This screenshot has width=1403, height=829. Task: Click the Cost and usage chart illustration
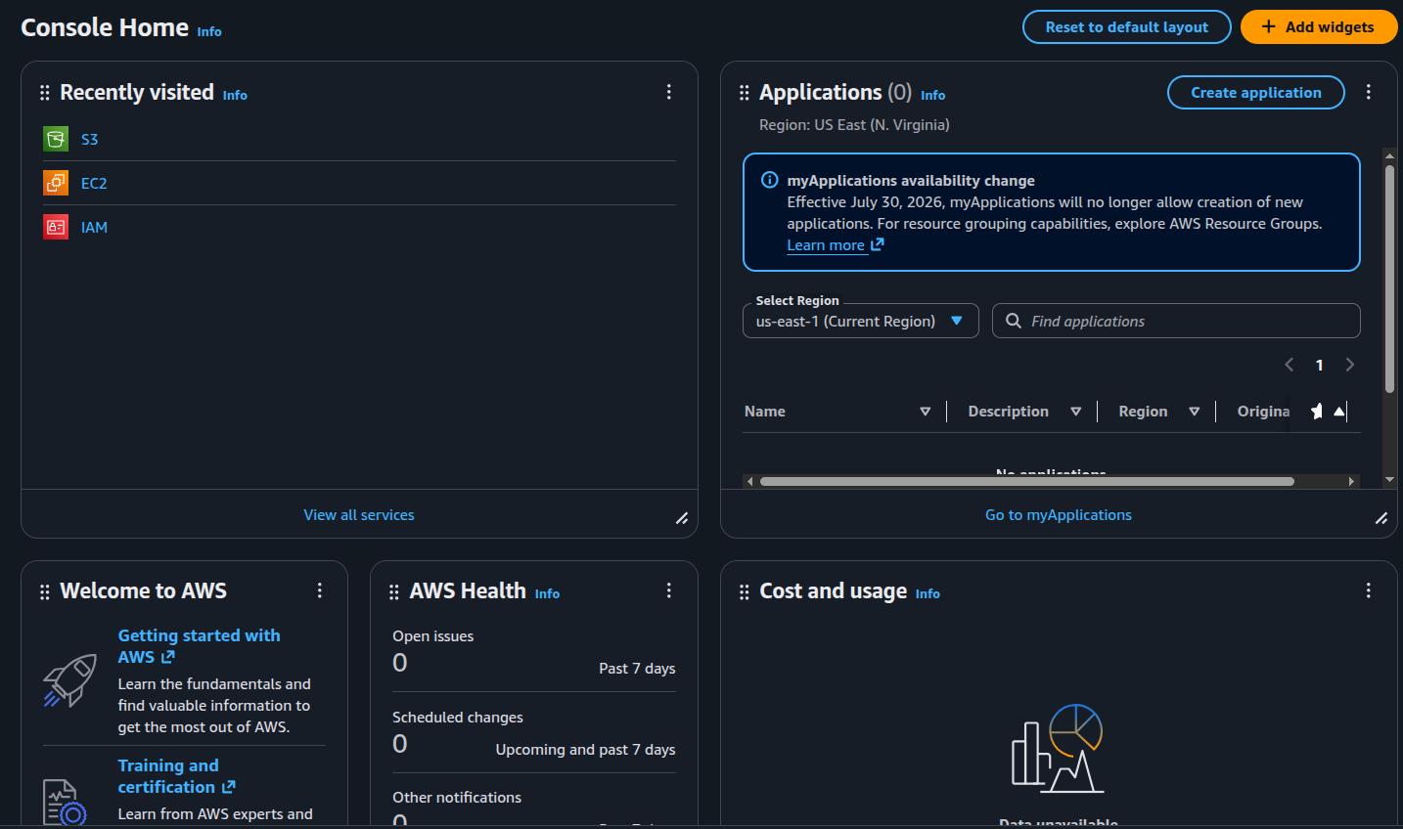(1058, 748)
